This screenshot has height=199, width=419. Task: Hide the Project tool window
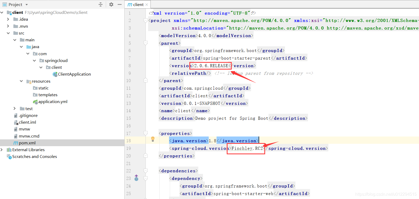tap(120, 4)
